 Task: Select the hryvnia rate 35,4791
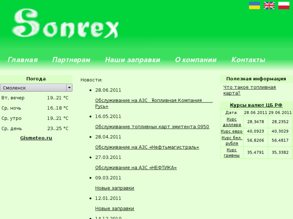[x=256, y=152]
